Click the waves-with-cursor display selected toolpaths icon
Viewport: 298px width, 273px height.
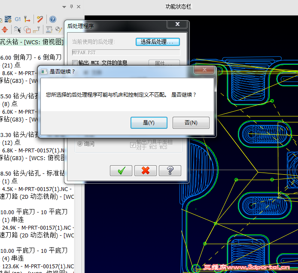[x=18, y=30]
